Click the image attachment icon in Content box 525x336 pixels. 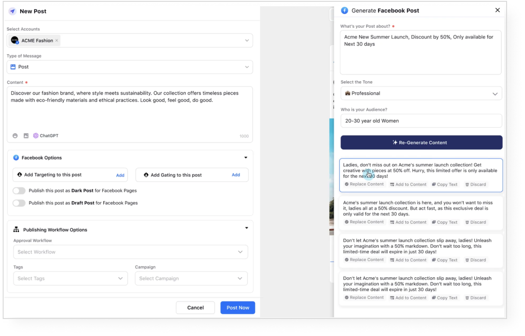coord(26,136)
